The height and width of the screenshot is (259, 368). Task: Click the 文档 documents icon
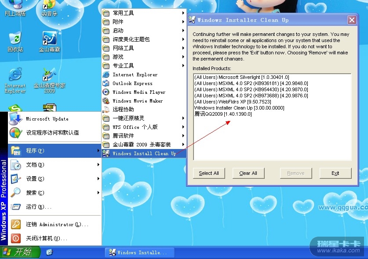point(16,165)
